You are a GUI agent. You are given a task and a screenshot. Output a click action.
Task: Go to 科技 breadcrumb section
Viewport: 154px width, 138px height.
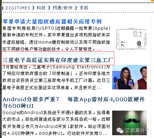[x=41, y=8]
